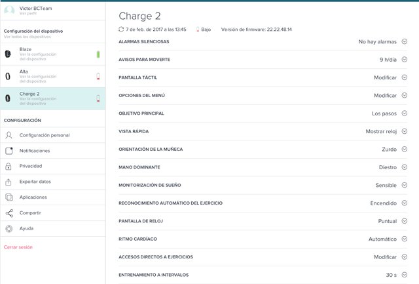Image resolution: width=419 pixels, height=284 pixels.
Task: Click the Los pasos value
Action: click(x=384, y=113)
